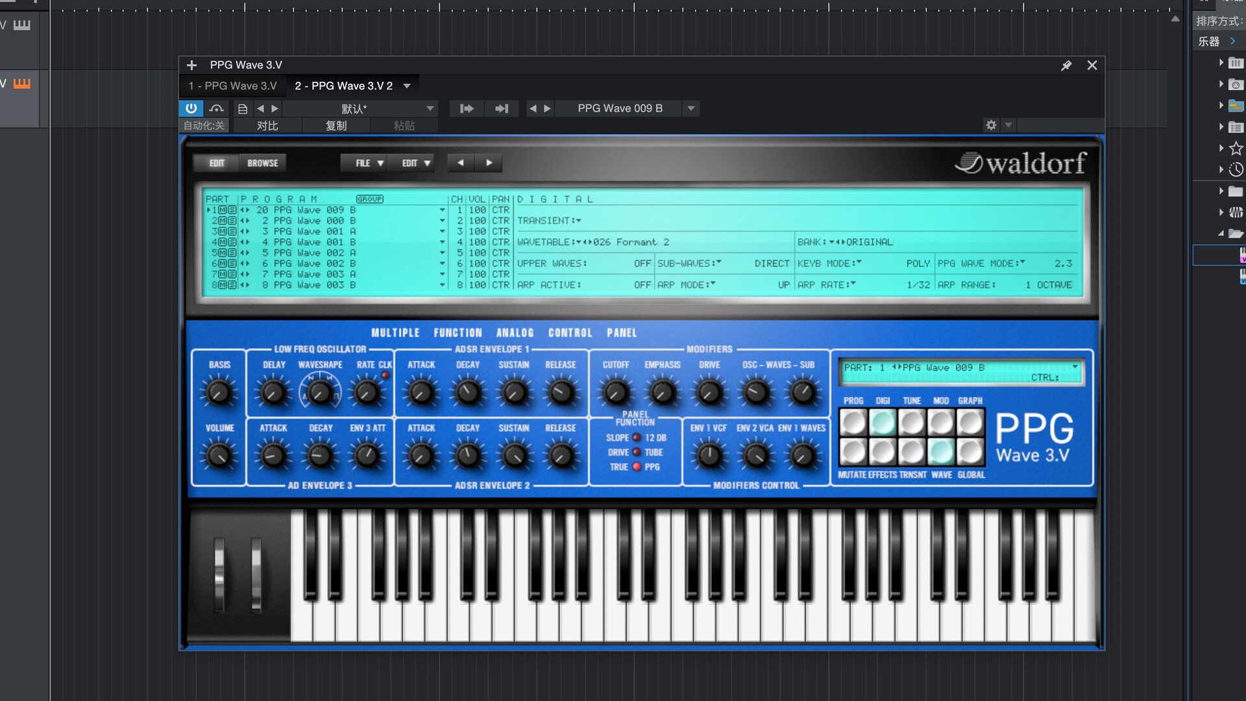Select the WAVE page button
This screenshot has width=1246, height=701.
click(x=941, y=452)
